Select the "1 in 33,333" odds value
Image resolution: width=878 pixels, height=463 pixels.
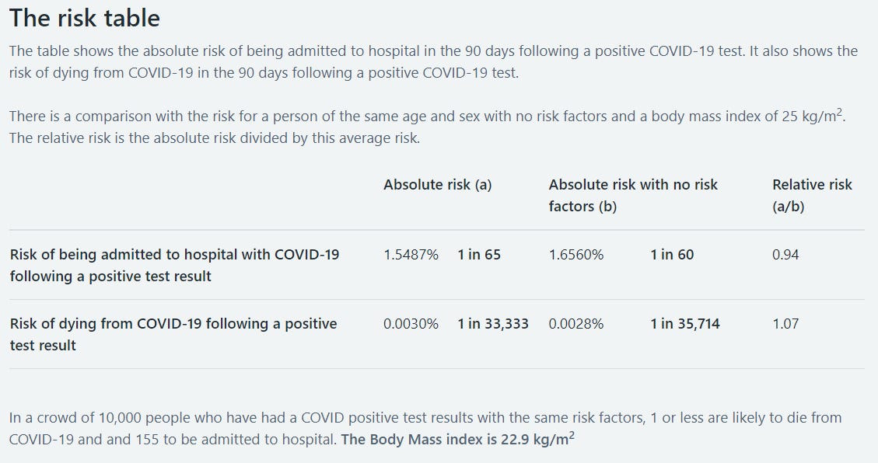coord(493,324)
